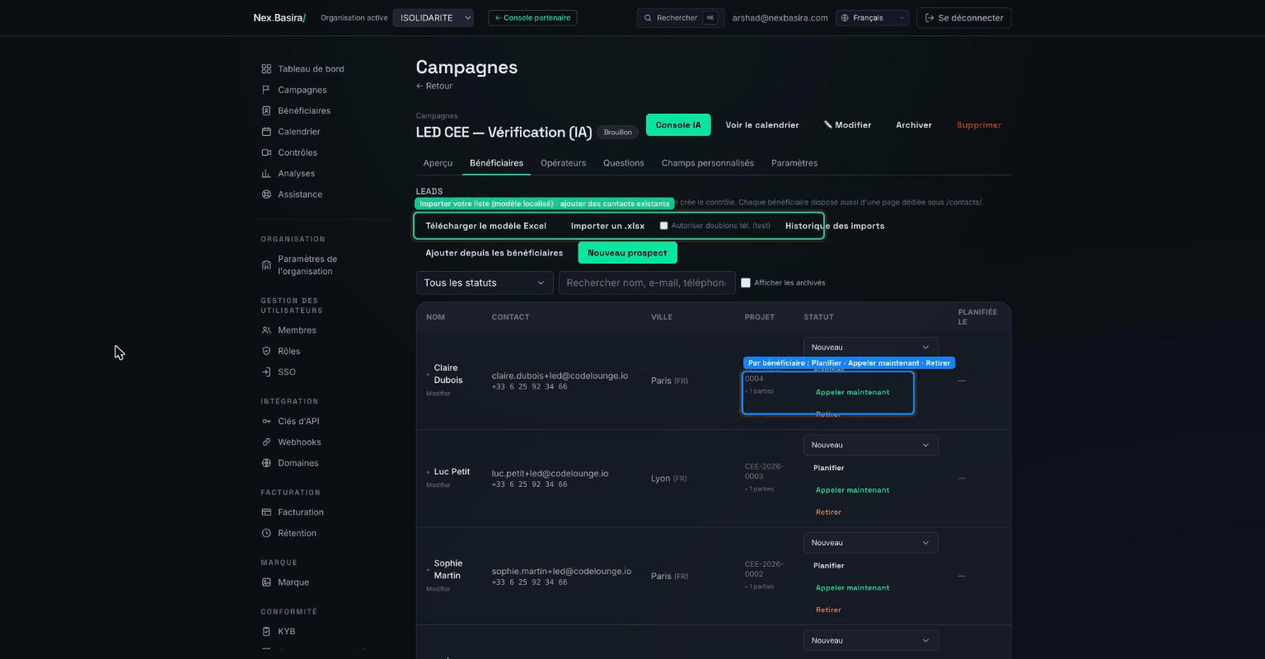Click the SSO login icon
The image size is (1265, 659).
266,372
